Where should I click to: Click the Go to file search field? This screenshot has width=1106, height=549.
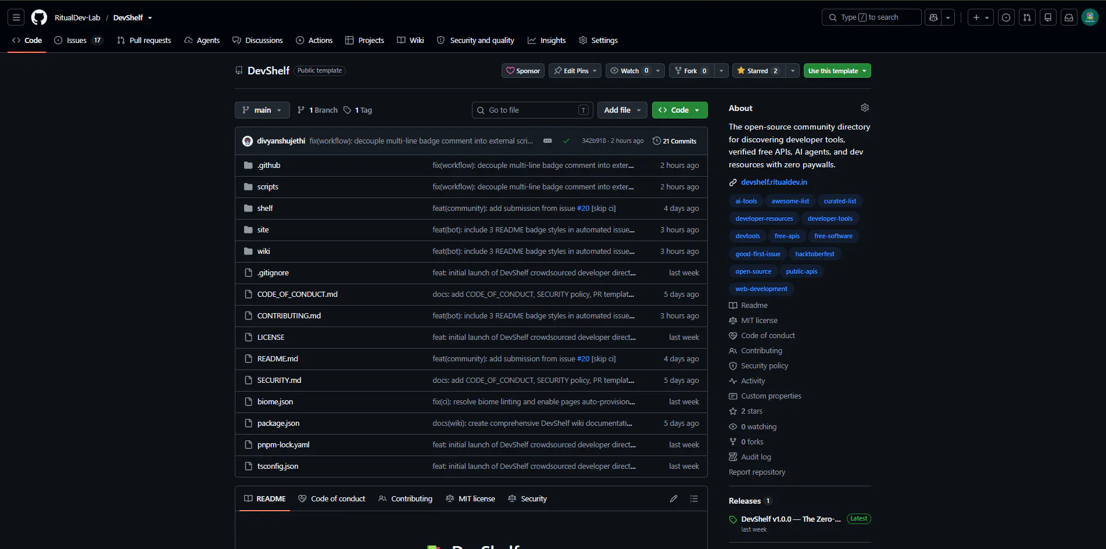point(532,110)
